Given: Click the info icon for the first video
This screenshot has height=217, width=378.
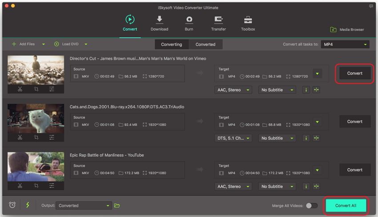Looking at the screenshot, I should pos(306,90).
